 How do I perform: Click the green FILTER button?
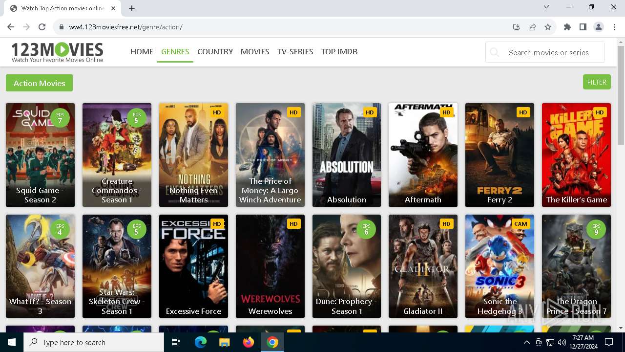[597, 82]
